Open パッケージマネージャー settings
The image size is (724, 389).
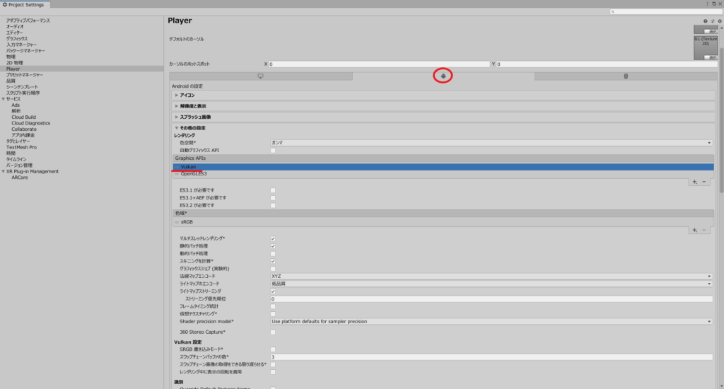coord(25,51)
